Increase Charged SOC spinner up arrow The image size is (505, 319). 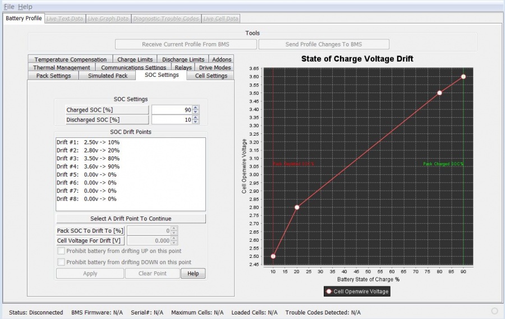195,108
